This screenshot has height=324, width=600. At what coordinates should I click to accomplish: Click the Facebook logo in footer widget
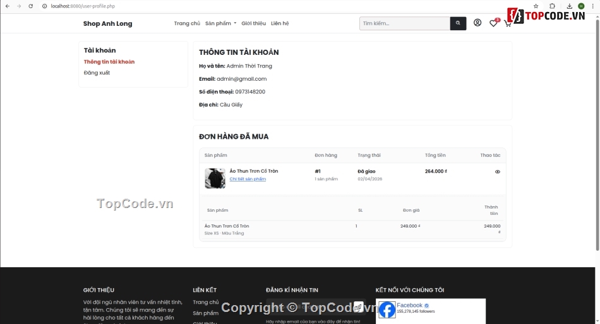387,310
